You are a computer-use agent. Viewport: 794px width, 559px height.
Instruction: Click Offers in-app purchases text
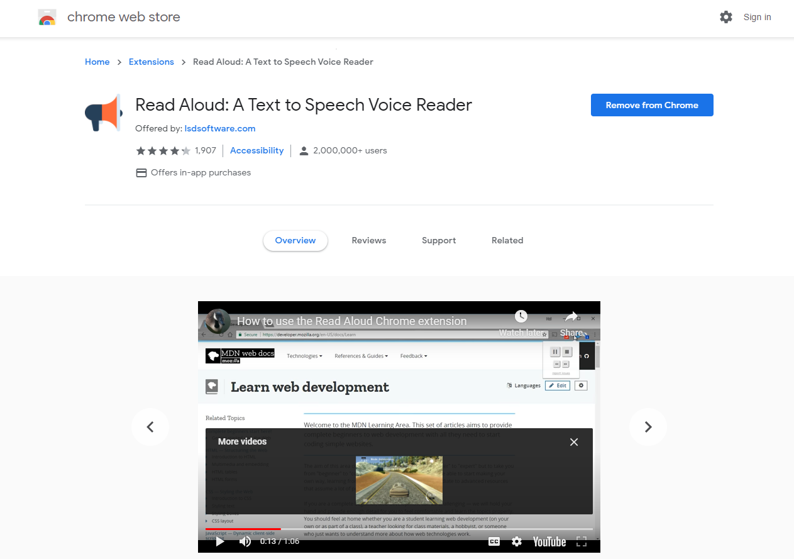[x=201, y=172]
